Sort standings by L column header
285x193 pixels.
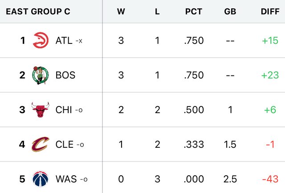point(157,12)
